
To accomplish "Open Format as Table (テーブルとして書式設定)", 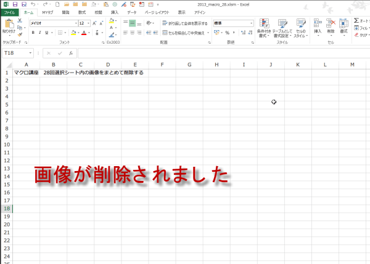I will click(x=282, y=28).
